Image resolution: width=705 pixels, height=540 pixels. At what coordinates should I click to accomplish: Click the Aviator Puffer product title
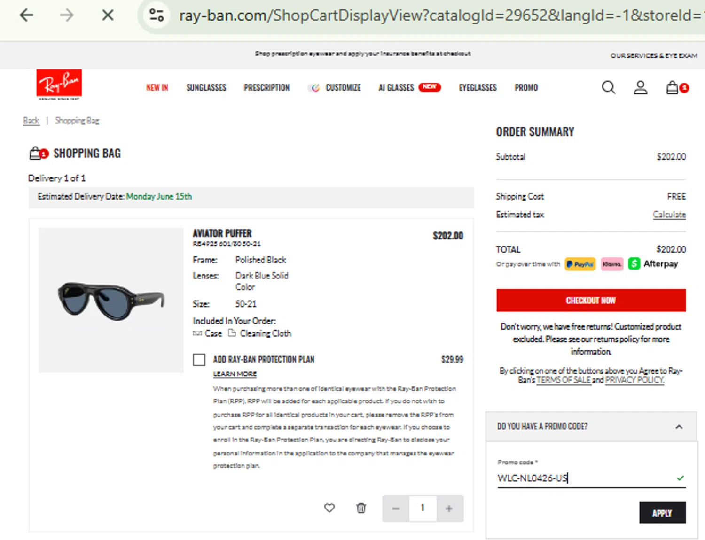(x=222, y=233)
